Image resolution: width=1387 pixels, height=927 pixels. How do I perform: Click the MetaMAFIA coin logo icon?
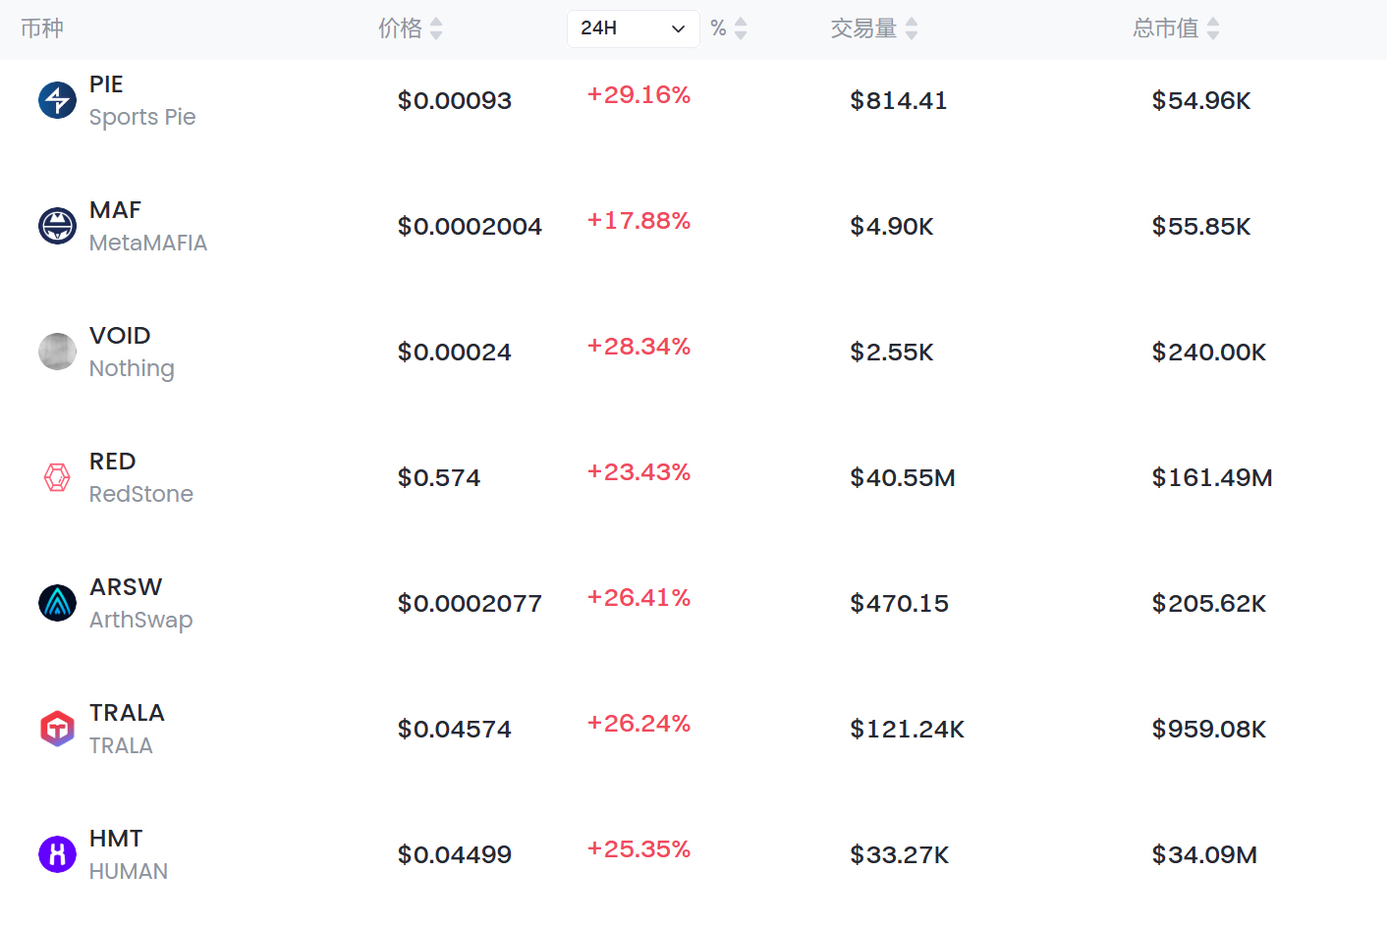tap(57, 226)
